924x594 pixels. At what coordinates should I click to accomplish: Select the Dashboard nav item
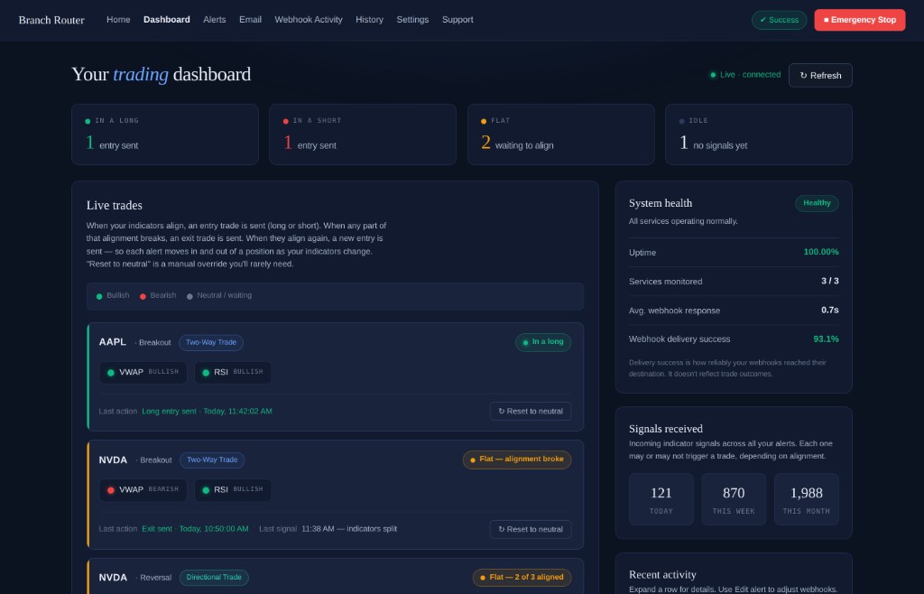coord(167,20)
